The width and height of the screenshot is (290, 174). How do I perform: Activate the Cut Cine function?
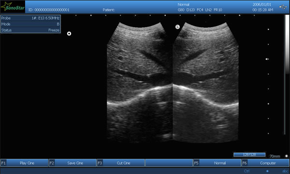coord(121,163)
